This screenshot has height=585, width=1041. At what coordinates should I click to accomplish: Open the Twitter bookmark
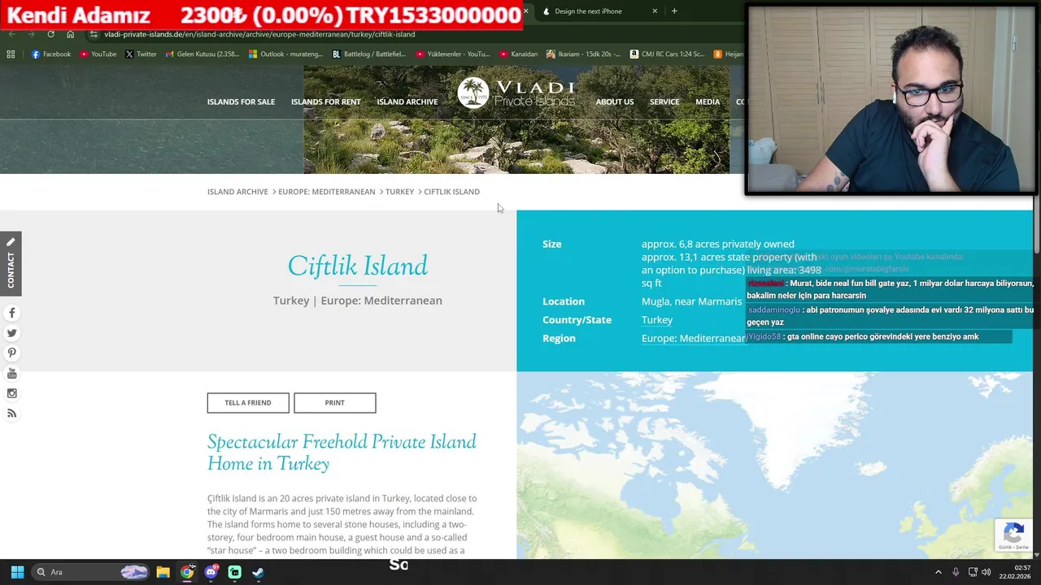(141, 54)
